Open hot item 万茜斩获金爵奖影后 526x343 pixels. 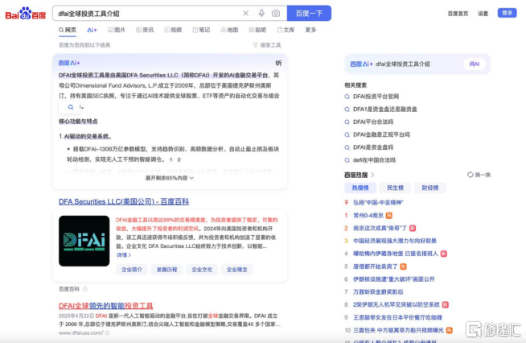[378, 292]
